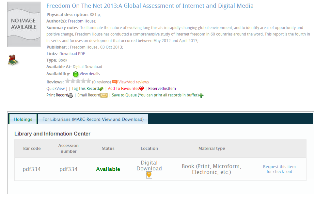Click the green tag icon beside Tag This Record

pyautogui.click(x=101, y=89)
